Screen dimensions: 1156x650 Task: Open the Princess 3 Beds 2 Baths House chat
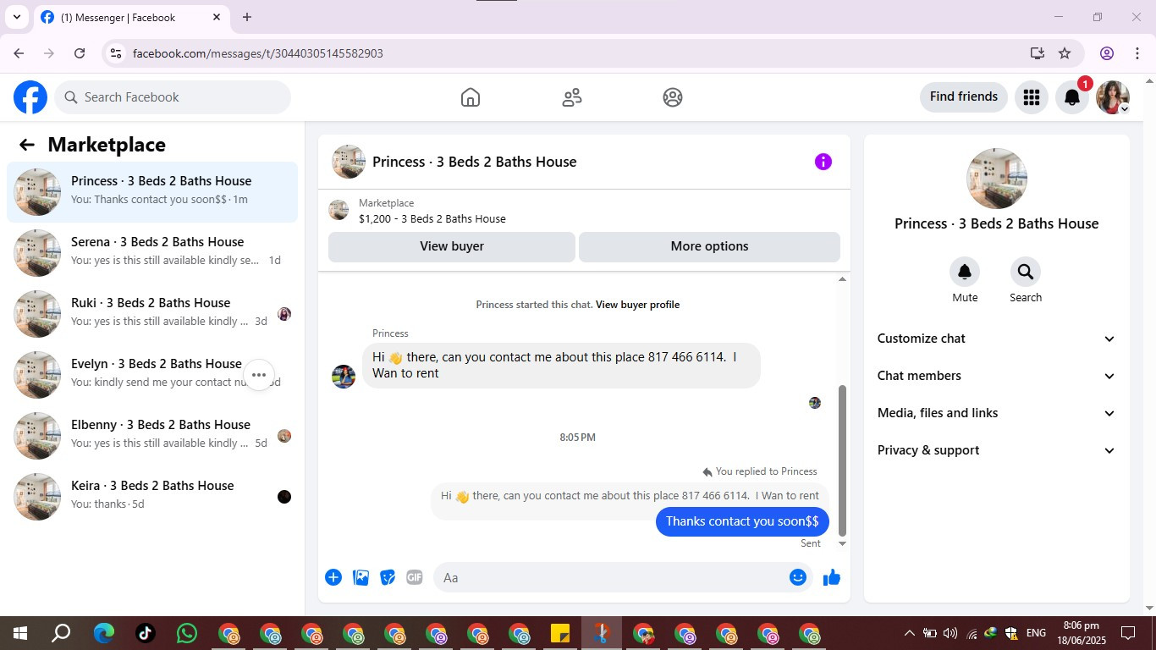[x=152, y=192]
